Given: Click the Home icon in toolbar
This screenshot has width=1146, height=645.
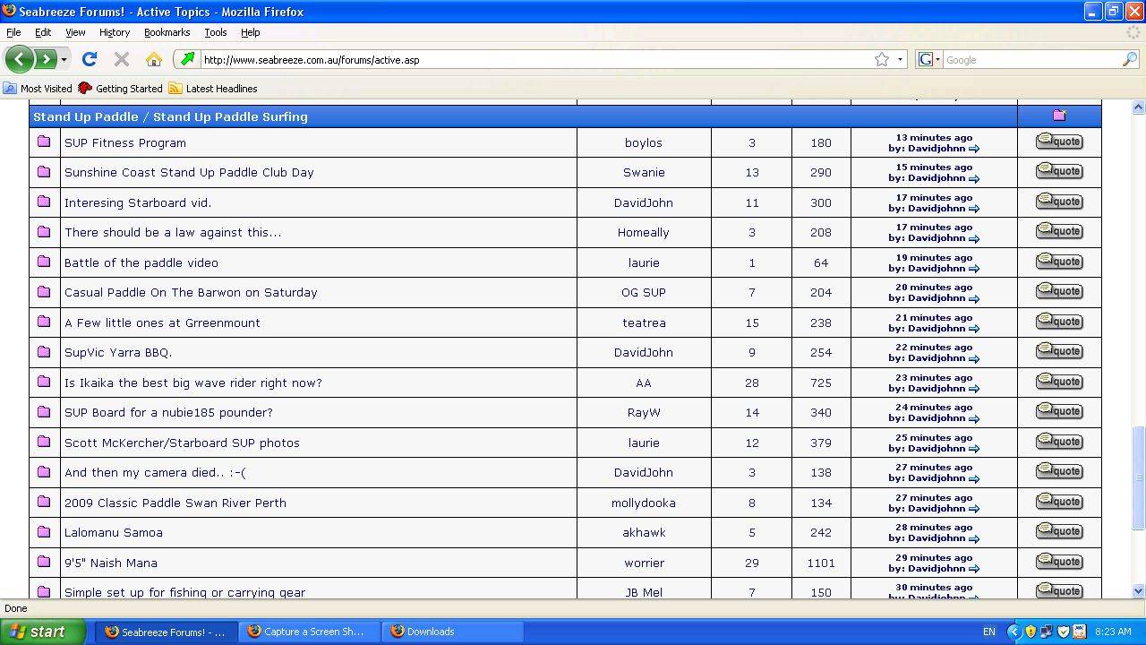Looking at the screenshot, I should point(154,60).
